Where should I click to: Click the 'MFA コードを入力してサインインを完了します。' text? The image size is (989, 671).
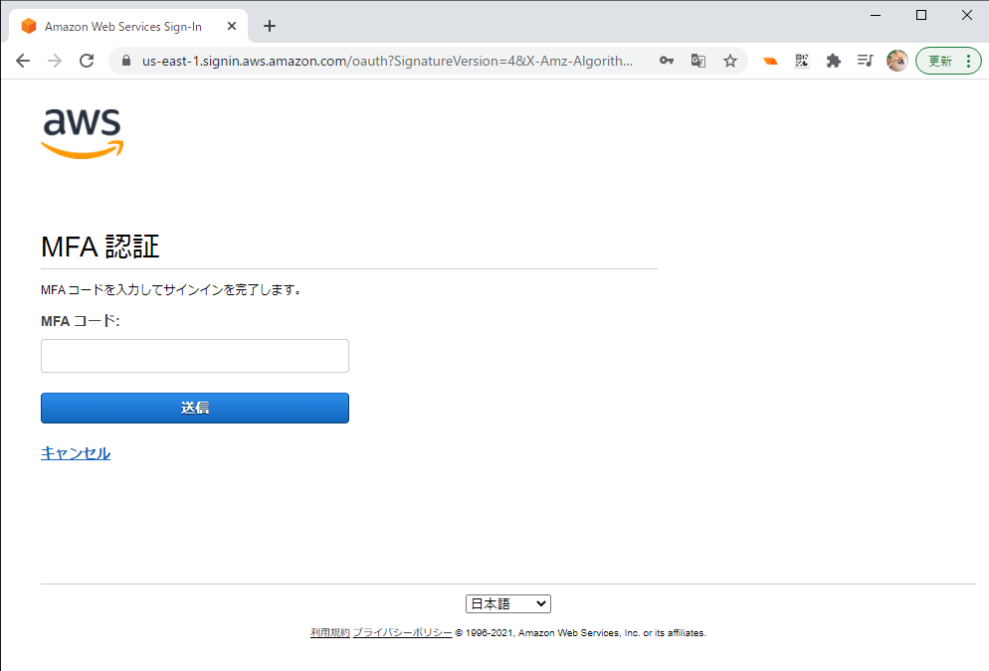pyautogui.click(x=171, y=290)
